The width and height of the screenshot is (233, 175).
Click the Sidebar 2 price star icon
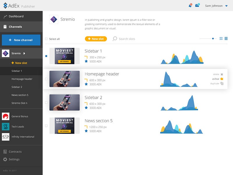pos(86,108)
